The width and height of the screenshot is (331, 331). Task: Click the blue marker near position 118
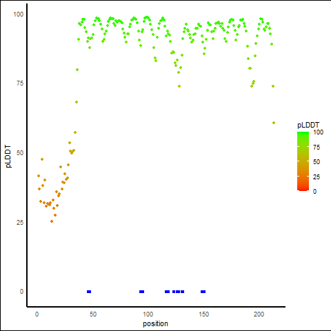[168, 292]
